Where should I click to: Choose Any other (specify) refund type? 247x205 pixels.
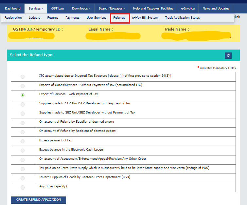point(23,187)
